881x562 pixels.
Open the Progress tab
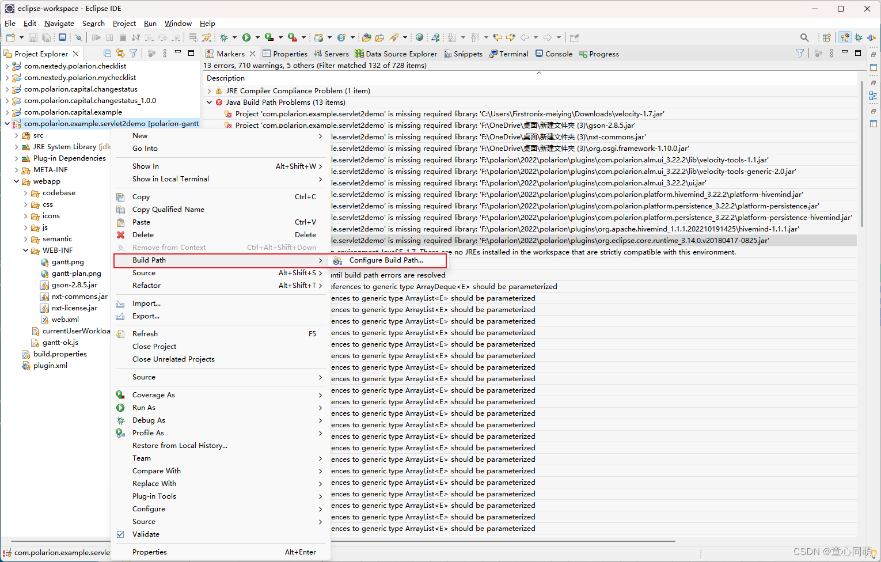click(599, 54)
